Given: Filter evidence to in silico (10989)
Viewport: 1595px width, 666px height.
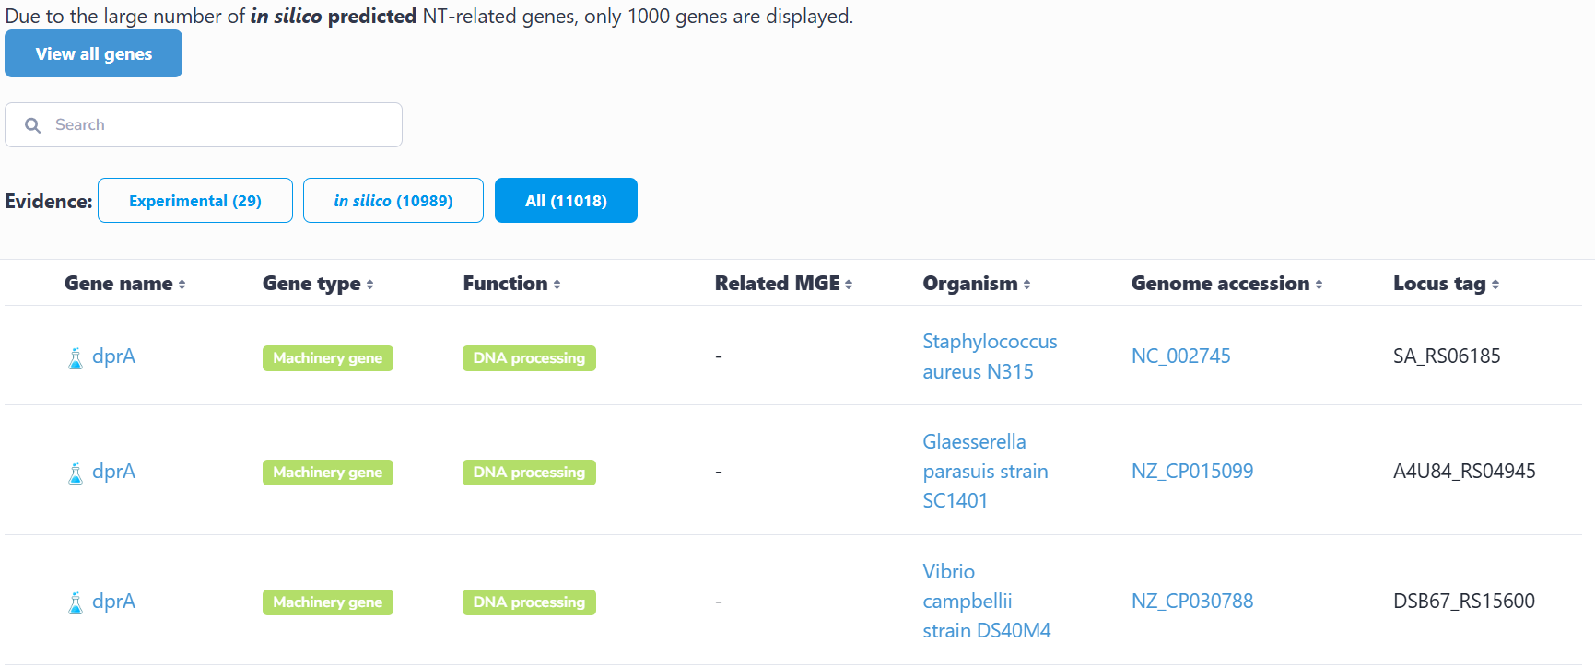Looking at the screenshot, I should tap(393, 201).
